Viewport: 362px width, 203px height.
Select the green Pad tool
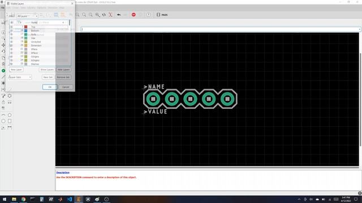click(3, 70)
